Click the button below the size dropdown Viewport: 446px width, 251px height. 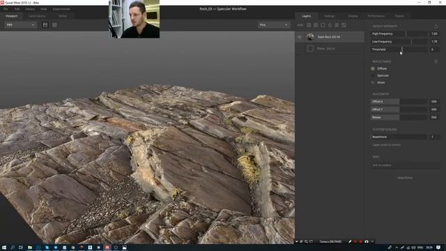click(405, 178)
